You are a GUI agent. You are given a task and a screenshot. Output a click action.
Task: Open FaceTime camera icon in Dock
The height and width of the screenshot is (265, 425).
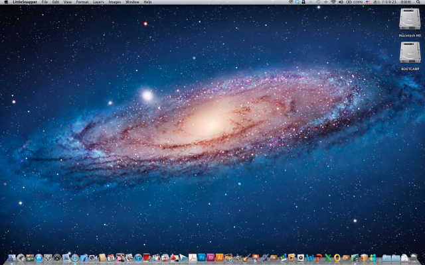(x=93, y=258)
